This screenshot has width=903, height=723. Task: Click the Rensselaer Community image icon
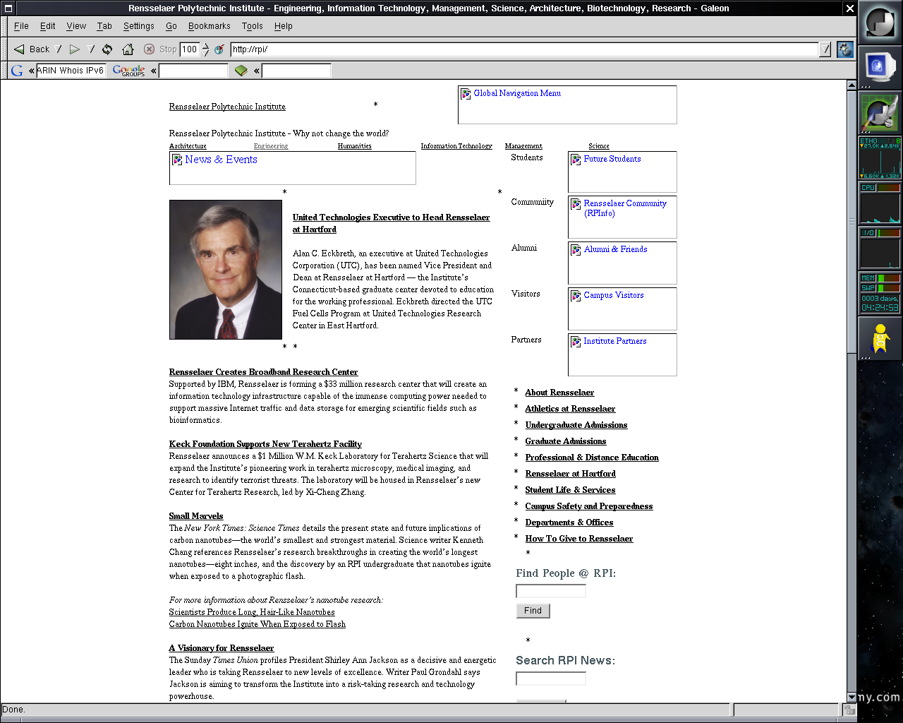(576, 204)
